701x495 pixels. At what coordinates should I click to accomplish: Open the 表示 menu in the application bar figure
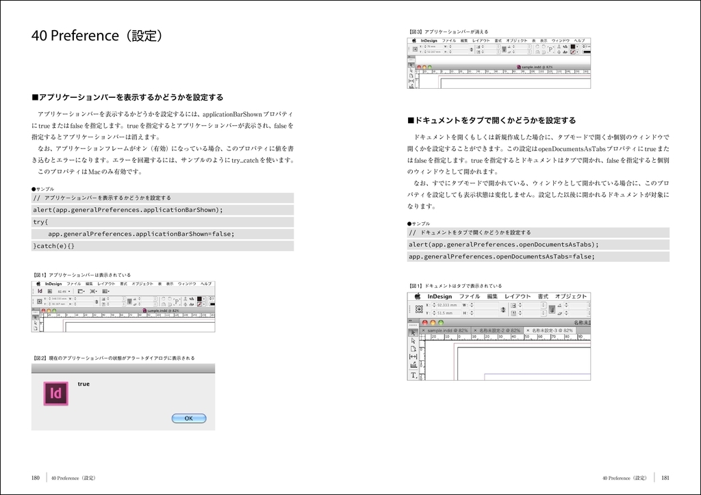(170, 284)
